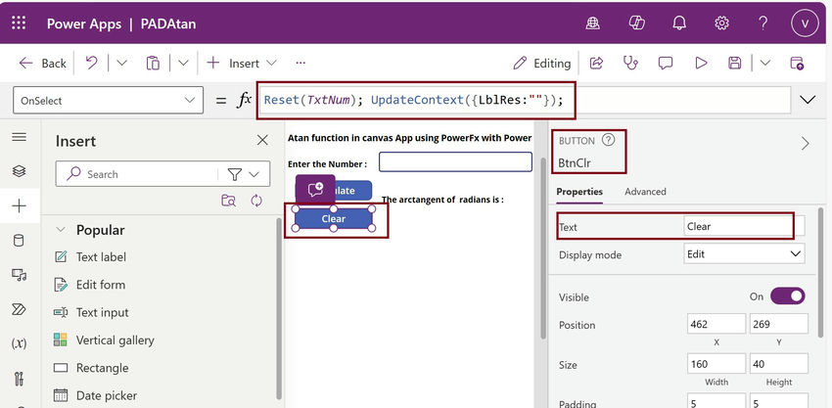Click the get more components icon

[229, 201]
